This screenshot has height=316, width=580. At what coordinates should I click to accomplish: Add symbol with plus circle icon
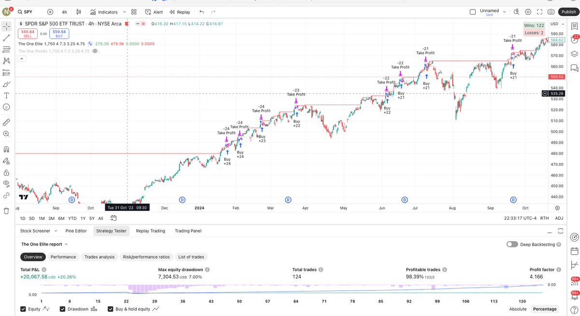[x=50, y=12]
